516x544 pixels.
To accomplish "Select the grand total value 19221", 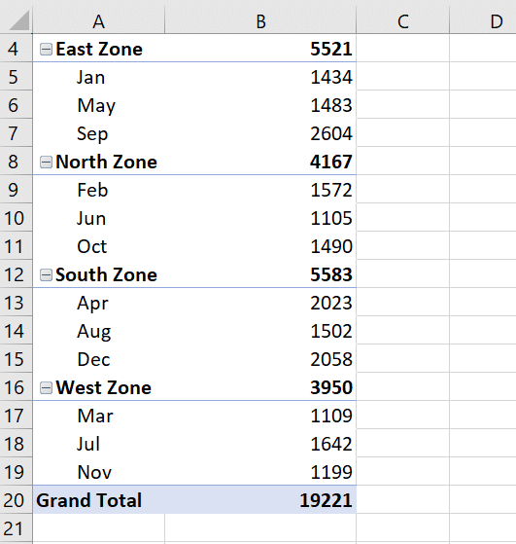I will coord(260,500).
